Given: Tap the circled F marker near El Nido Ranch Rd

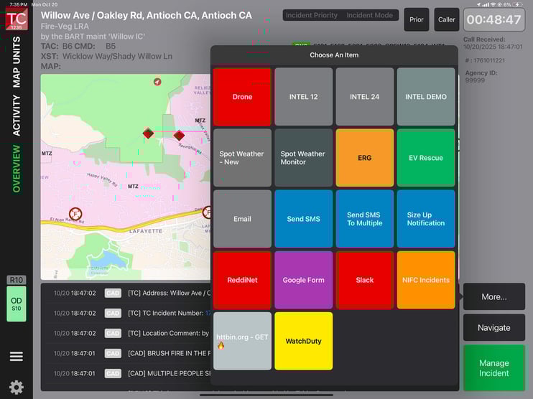Looking at the screenshot, I should click(75, 213).
